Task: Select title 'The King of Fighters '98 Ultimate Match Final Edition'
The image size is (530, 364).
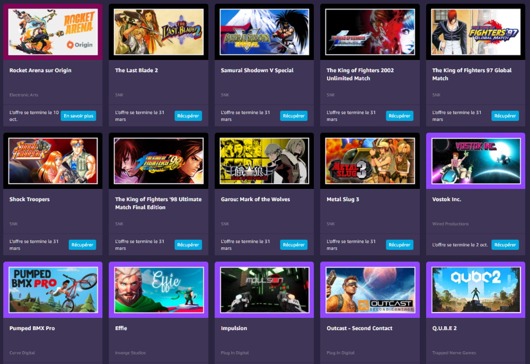Action: coord(158,203)
